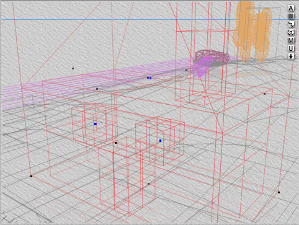Click blue origin point inside left small cube
Image resolution: width=299 pixels, height=225 pixels.
[x=96, y=124]
